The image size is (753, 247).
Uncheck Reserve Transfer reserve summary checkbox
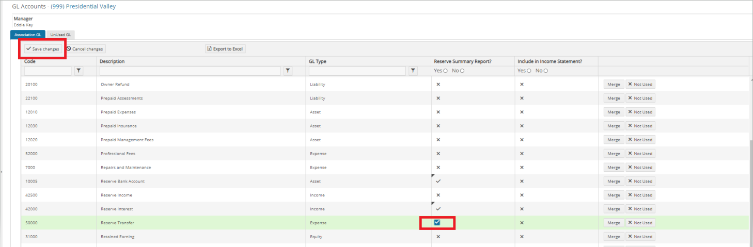point(437,223)
